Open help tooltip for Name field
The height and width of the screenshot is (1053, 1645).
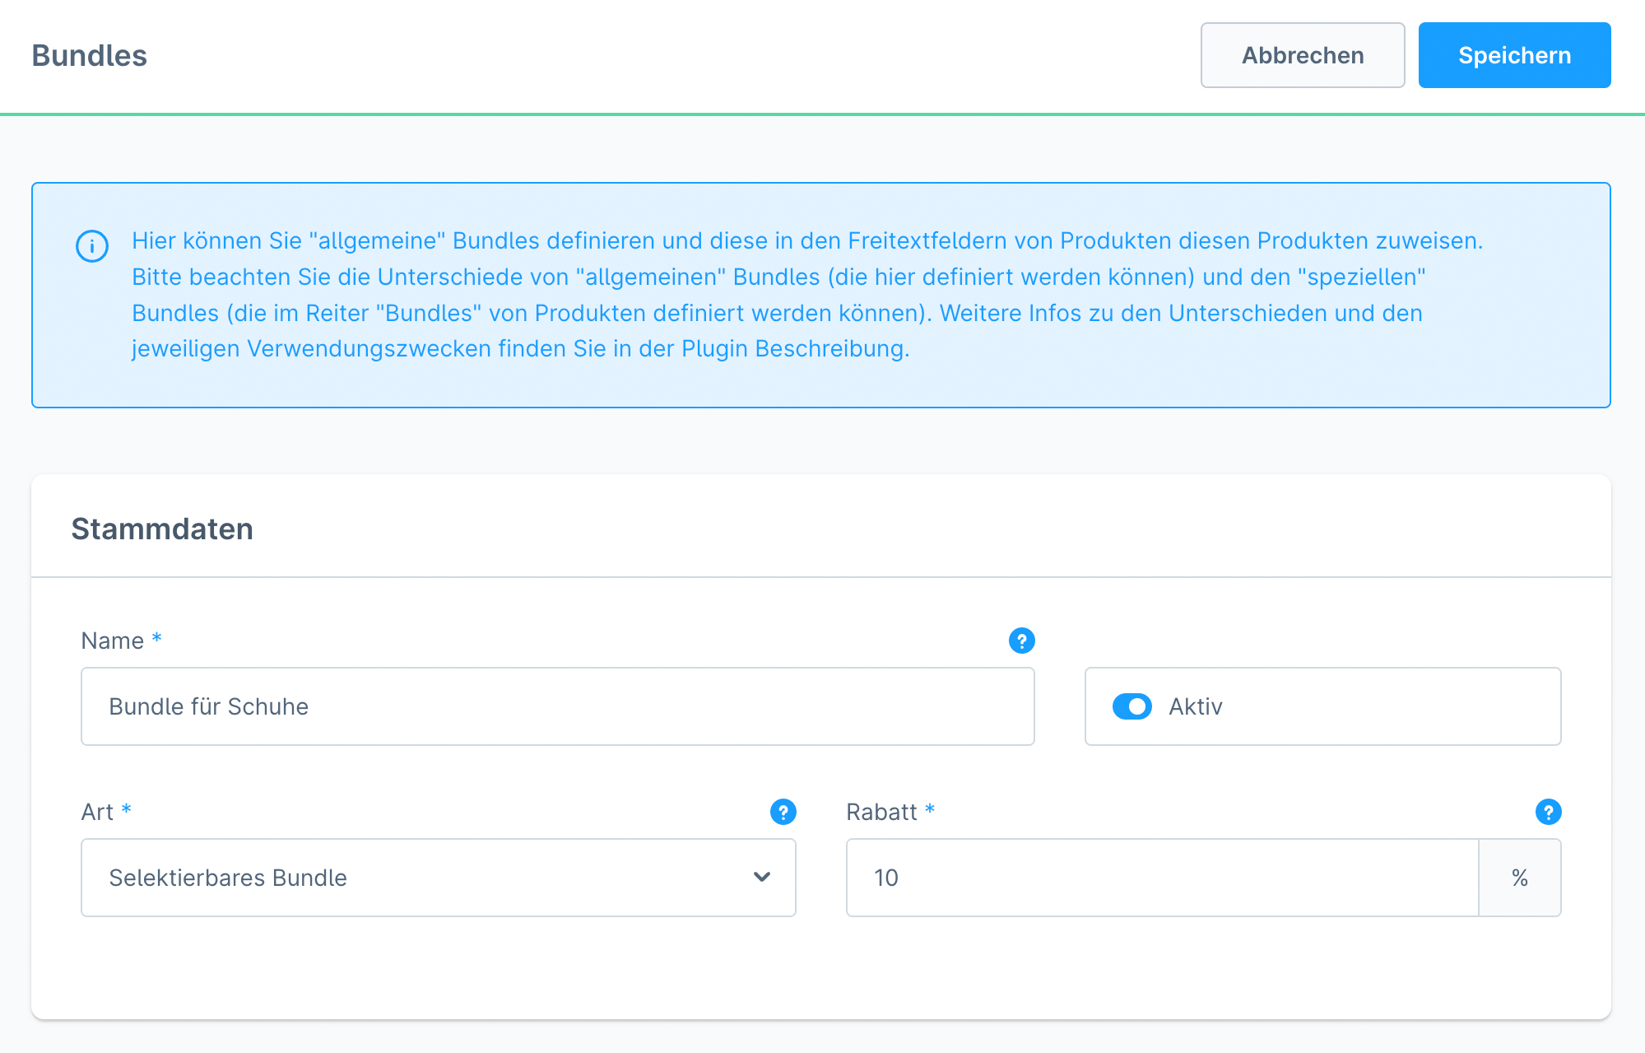coord(1021,641)
